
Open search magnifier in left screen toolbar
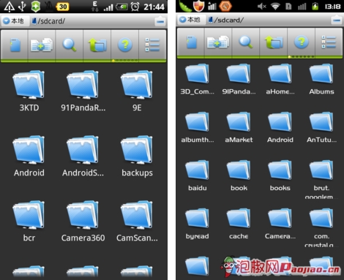click(70, 45)
